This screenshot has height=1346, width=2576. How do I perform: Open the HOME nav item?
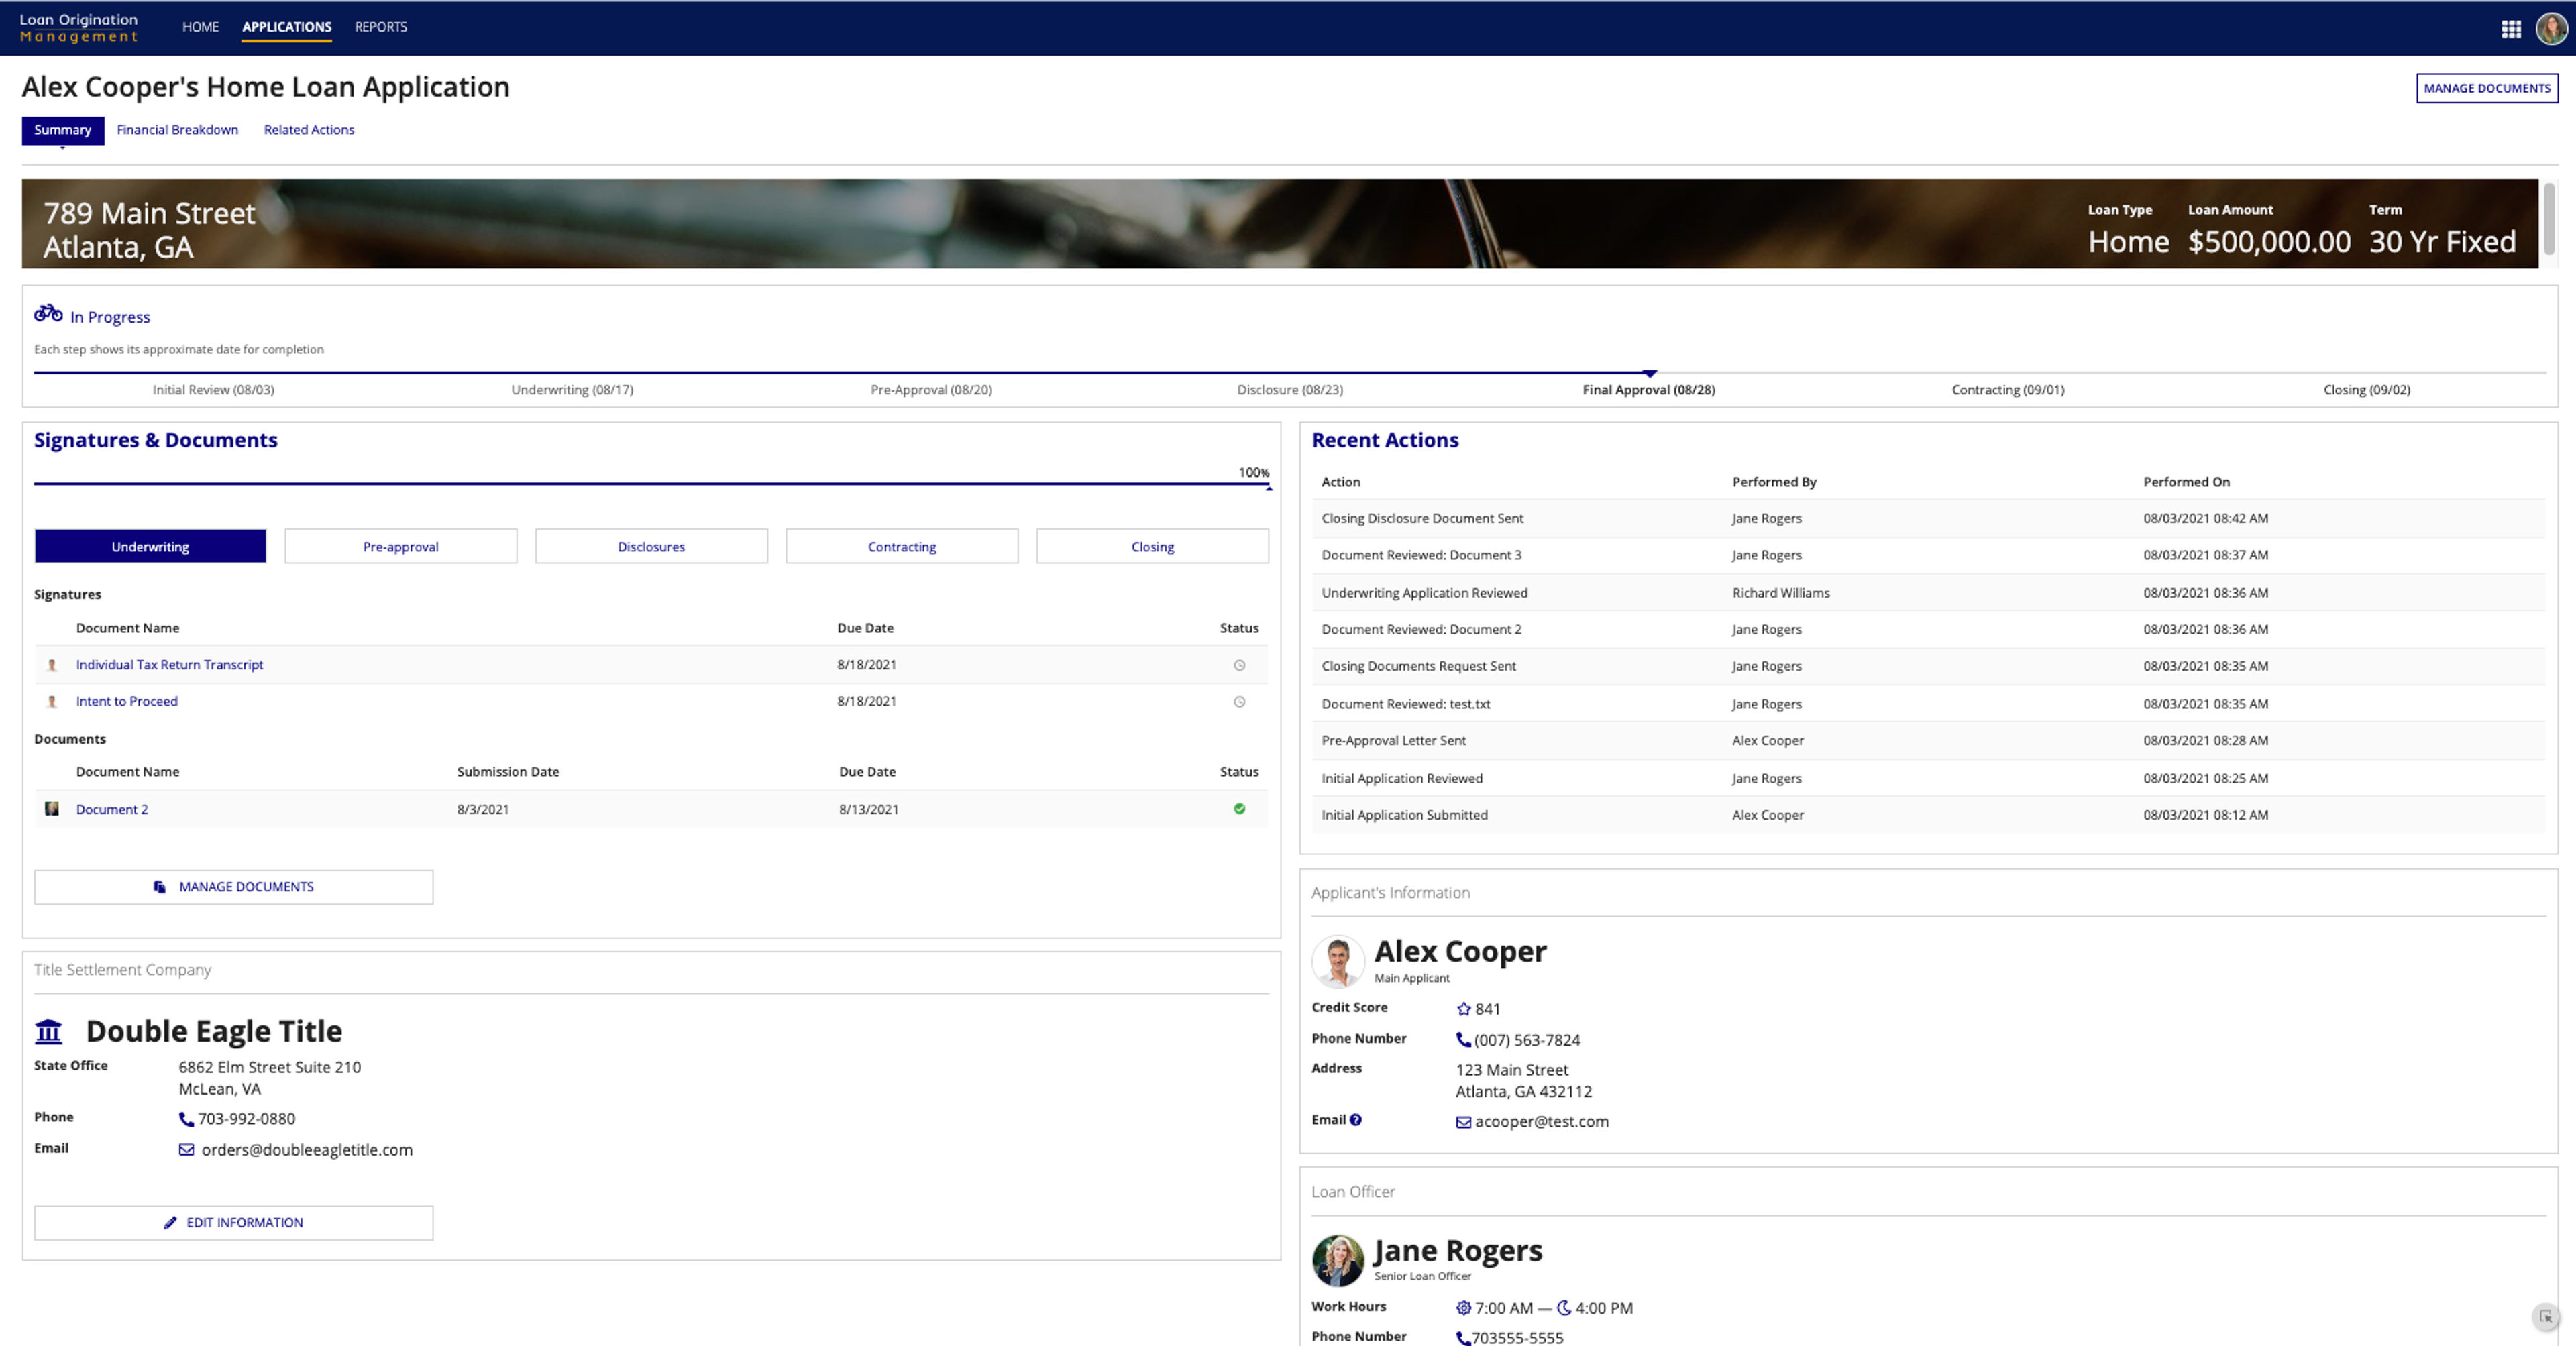coord(200,27)
